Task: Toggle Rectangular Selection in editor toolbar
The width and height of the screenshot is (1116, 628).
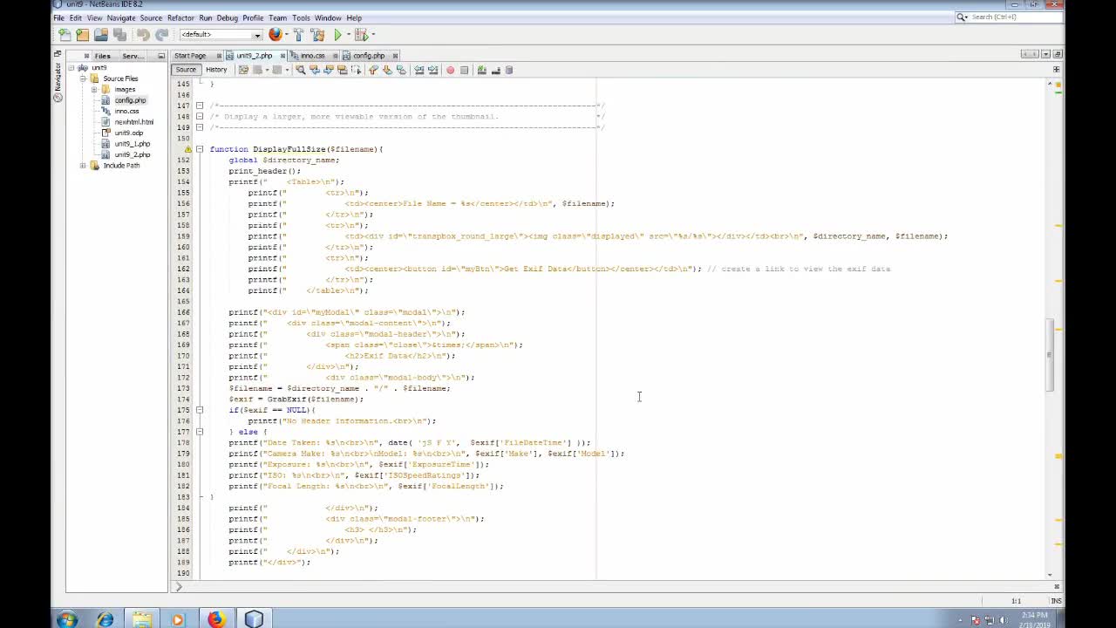Action: pyautogui.click(x=356, y=70)
